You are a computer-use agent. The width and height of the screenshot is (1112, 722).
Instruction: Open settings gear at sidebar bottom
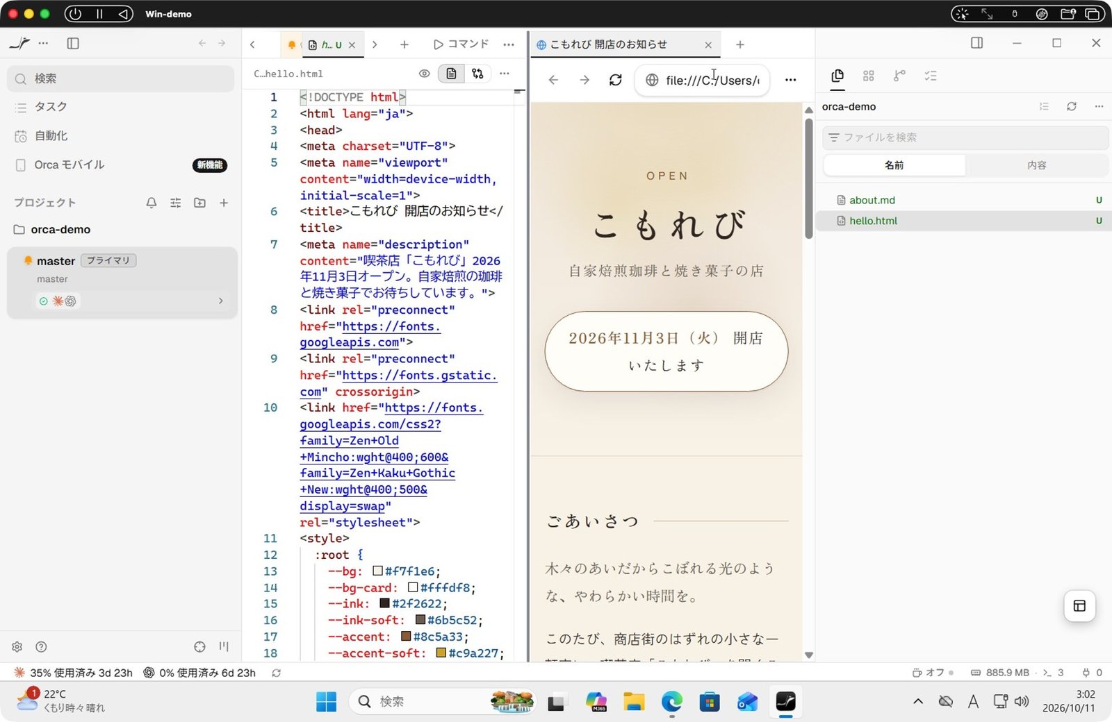(x=17, y=646)
